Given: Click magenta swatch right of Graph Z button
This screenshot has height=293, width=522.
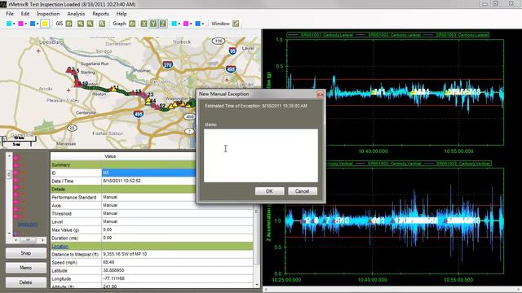Looking at the screenshot, I should (x=186, y=24).
